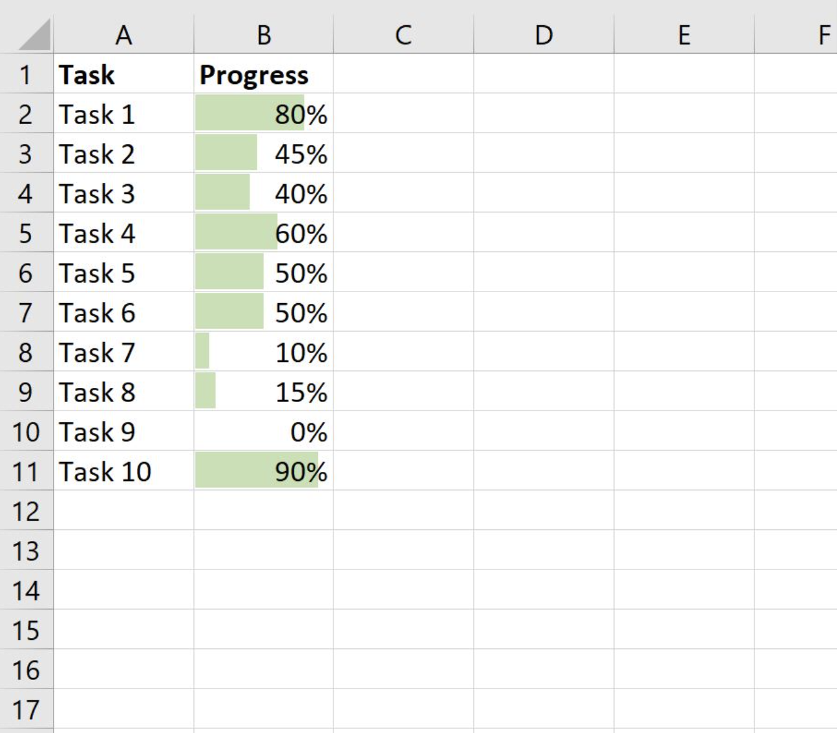The height and width of the screenshot is (733, 839).
Task: Select column B header
Action: coord(264,35)
